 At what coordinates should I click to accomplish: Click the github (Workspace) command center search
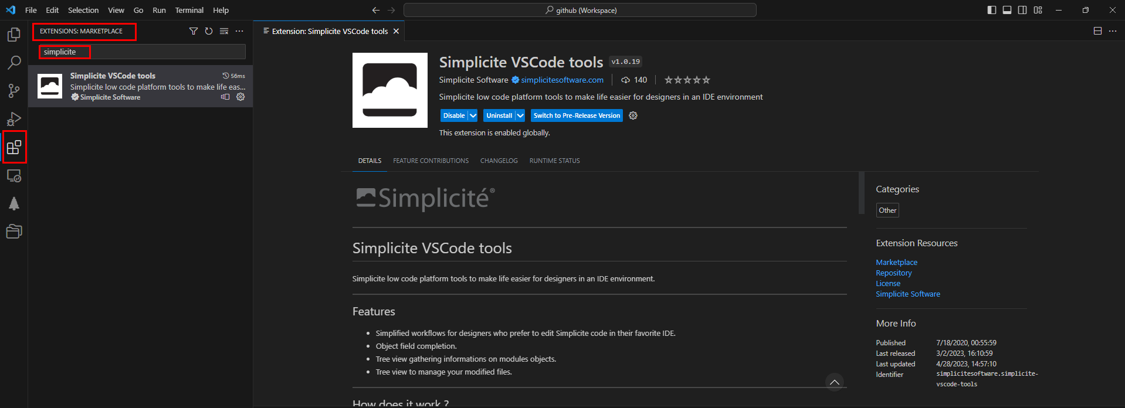(580, 10)
